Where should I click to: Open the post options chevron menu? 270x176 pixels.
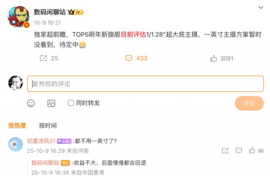[261, 8]
